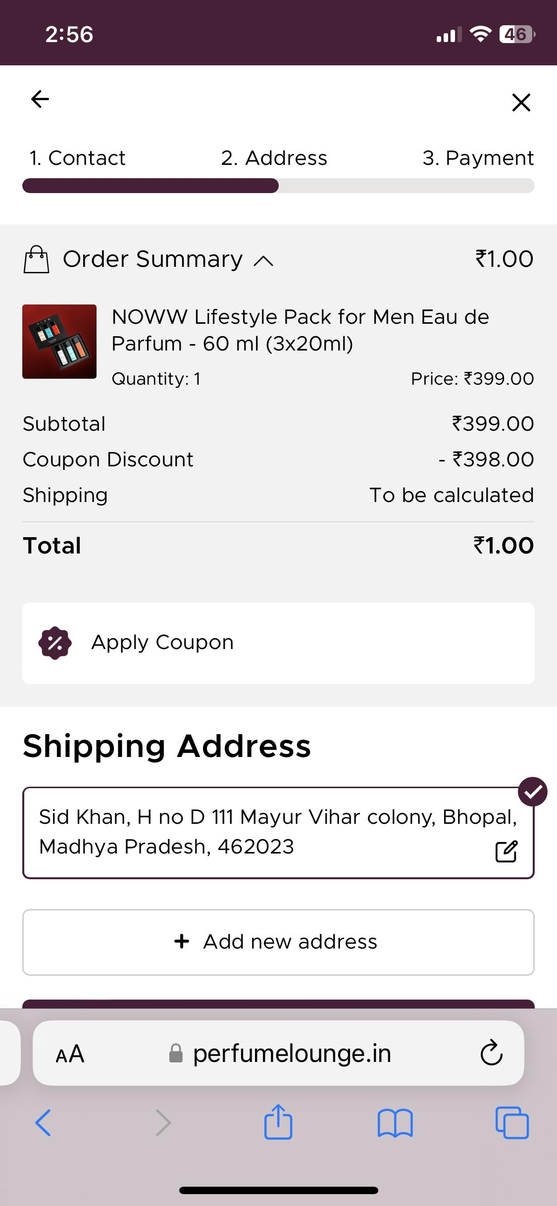This screenshot has height=1206, width=557.
Task: Select the Address step label
Action: pyautogui.click(x=274, y=158)
